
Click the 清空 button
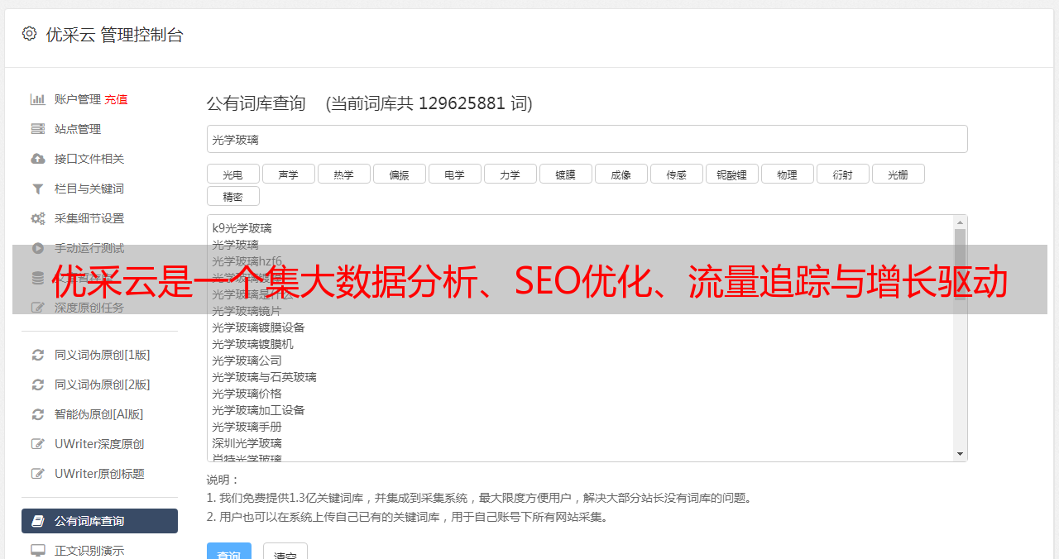tap(285, 552)
